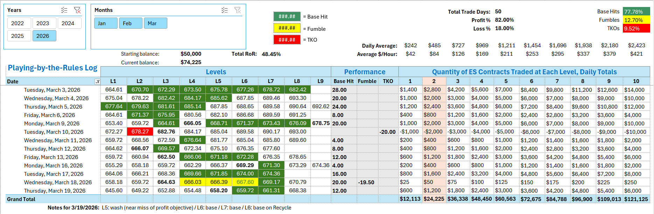Select the yellow Fumble legend swatch
Screen dimensions: 654x214
point(287,28)
